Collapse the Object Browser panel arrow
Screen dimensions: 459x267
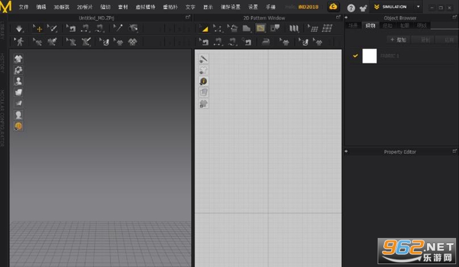(346, 17)
